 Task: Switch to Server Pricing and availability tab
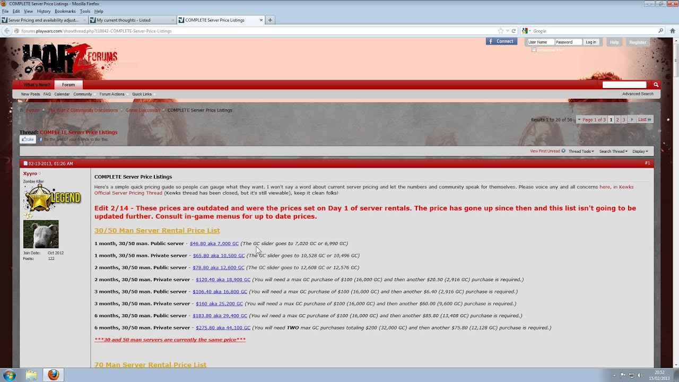[x=43, y=20]
